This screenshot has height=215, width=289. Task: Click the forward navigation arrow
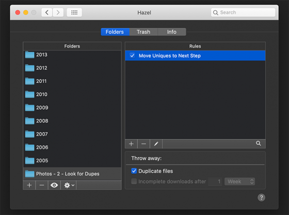coord(58,12)
